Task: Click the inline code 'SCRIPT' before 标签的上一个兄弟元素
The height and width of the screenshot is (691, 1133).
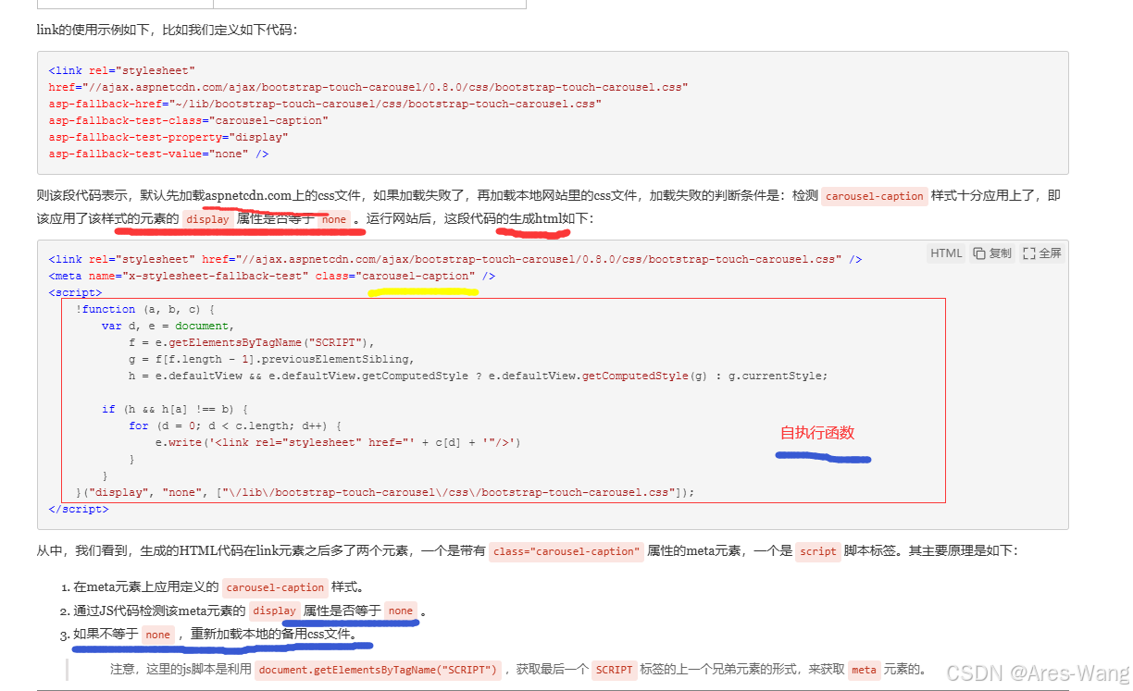Action: (x=615, y=669)
